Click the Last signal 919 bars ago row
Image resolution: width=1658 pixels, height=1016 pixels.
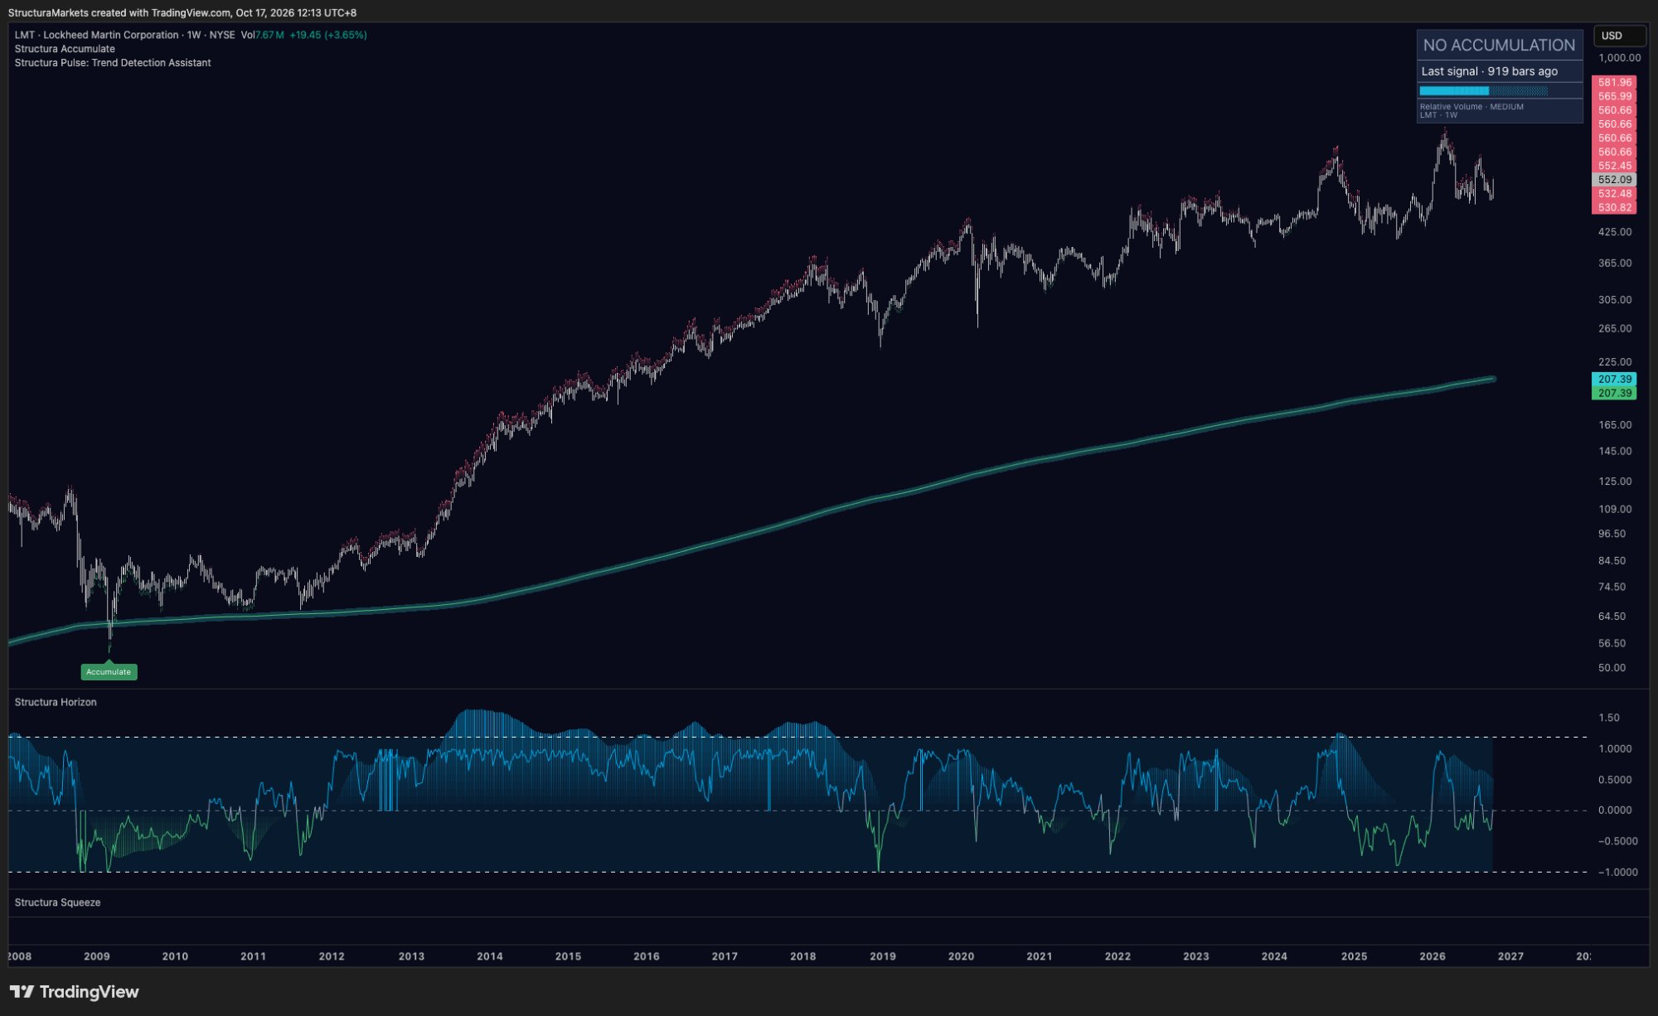pyautogui.click(x=1500, y=71)
